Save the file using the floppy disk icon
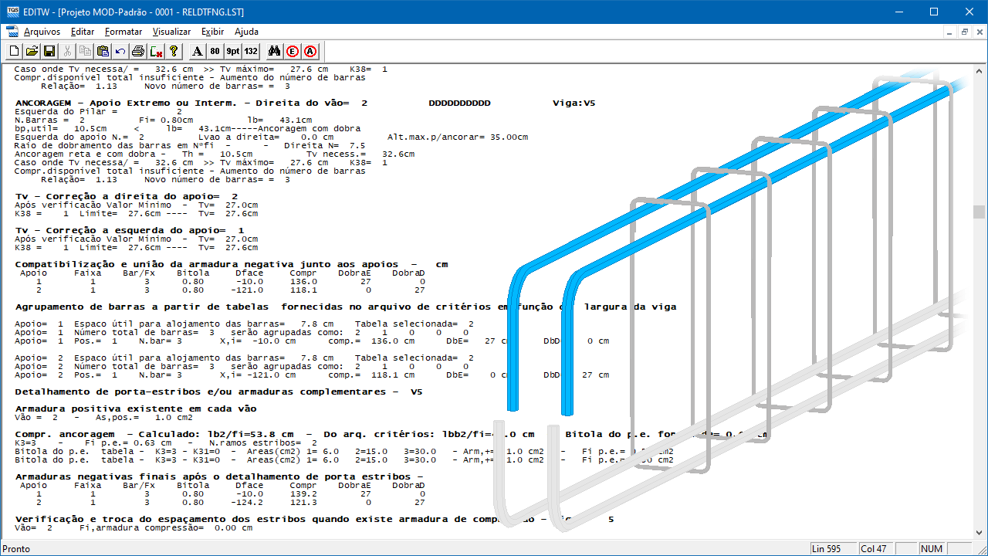This screenshot has height=556, width=988. [49, 52]
